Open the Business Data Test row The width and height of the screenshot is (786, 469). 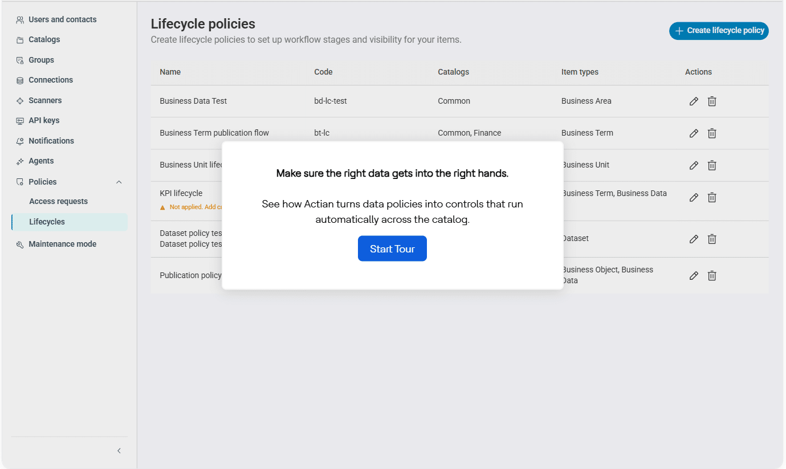(459, 101)
